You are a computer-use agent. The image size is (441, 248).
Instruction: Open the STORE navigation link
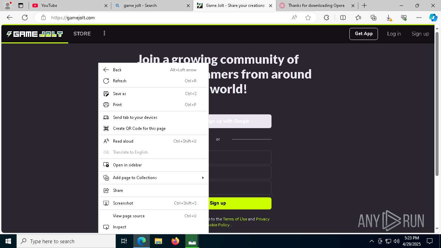click(82, 34)
